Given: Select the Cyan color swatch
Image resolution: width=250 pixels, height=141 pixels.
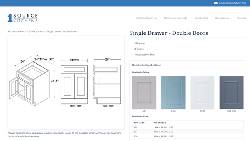Looking at the screenshot, I should coord(173,93).
